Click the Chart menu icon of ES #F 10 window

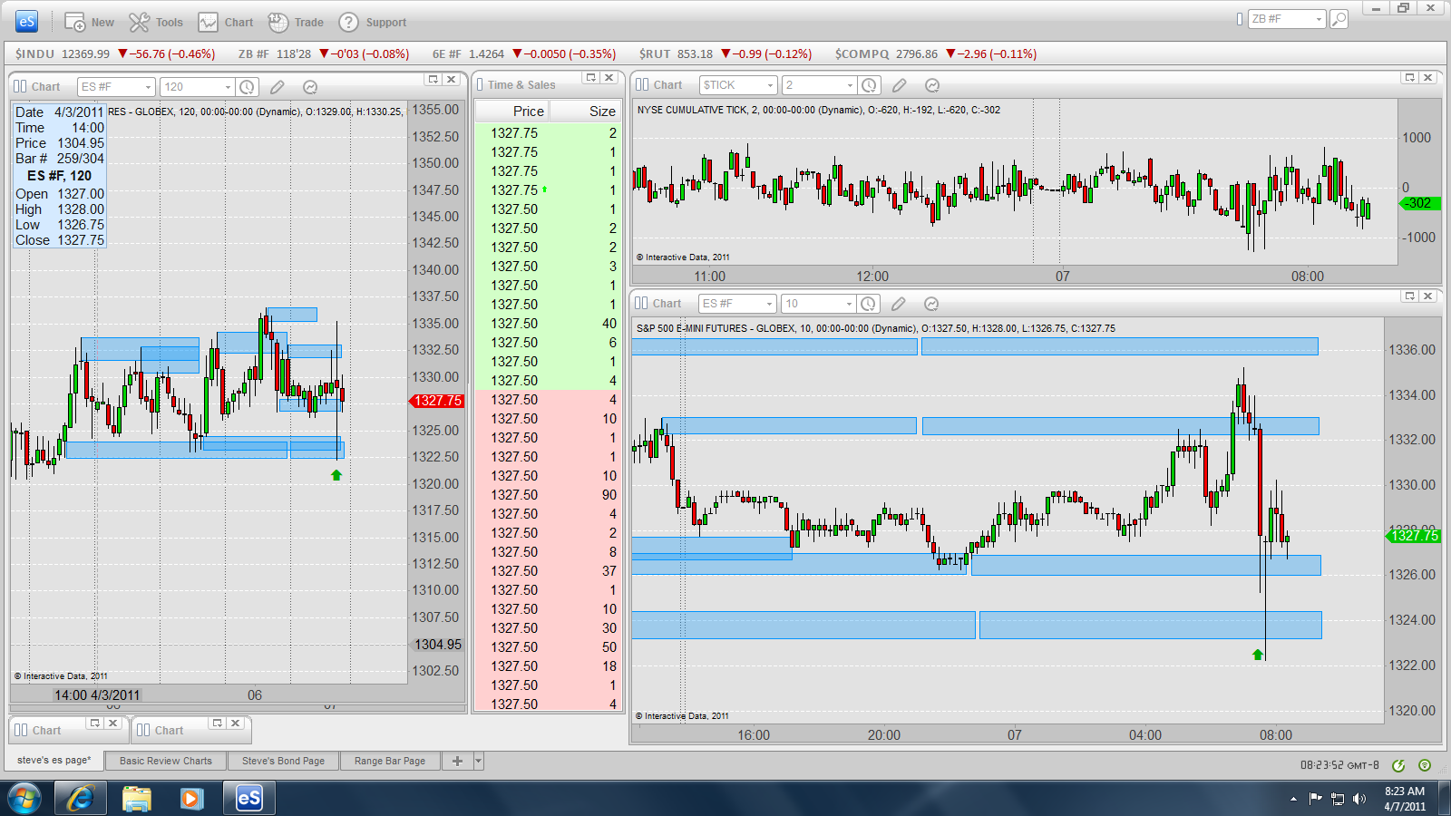click(641, 304)
